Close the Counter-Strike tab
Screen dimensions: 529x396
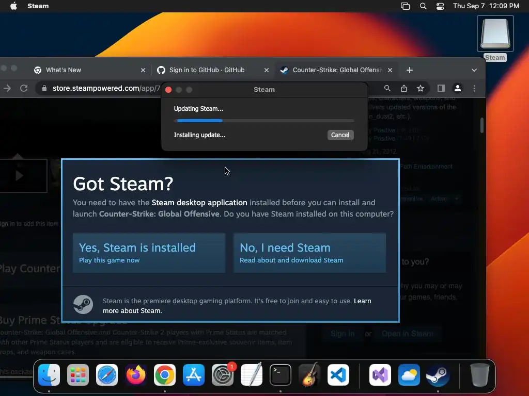click(390, 70)
